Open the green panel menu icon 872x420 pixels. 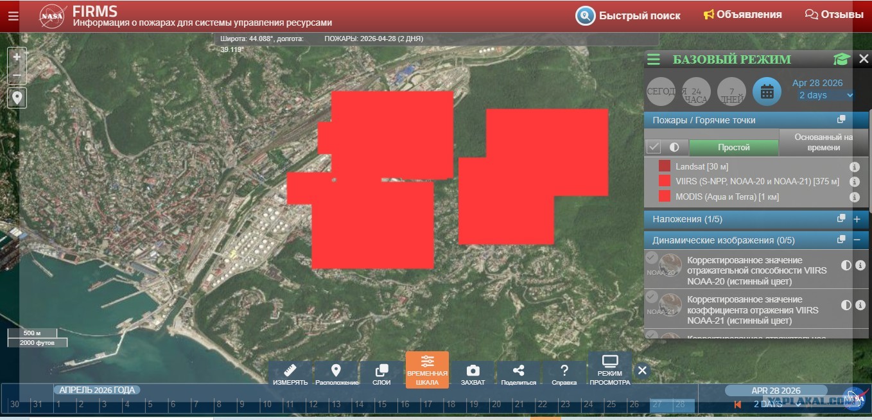tap(654, 60)
